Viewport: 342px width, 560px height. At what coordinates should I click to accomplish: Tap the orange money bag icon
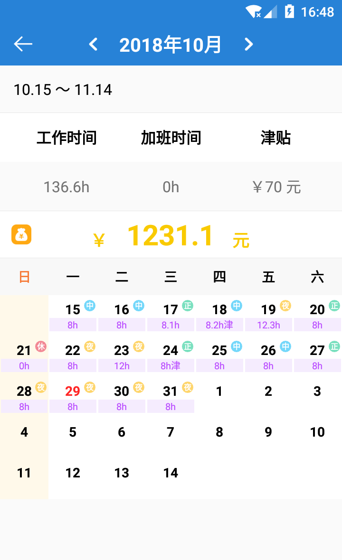click(21, 234)
